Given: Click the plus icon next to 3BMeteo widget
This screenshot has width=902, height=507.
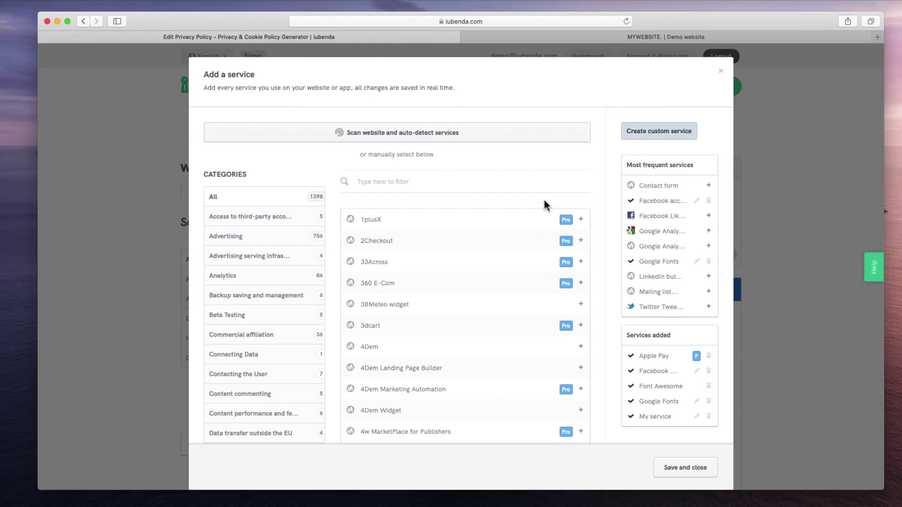Looking at the screenshot, I should point(581,304).
